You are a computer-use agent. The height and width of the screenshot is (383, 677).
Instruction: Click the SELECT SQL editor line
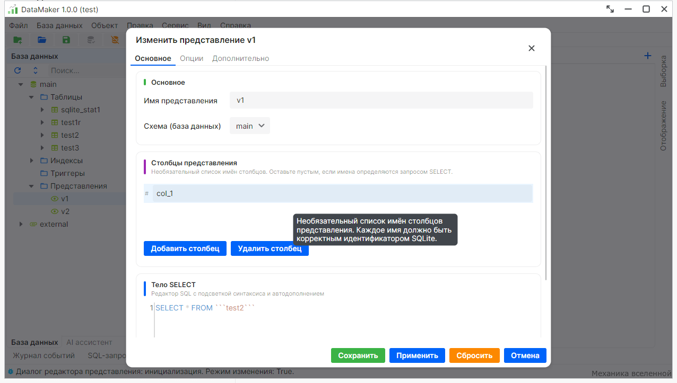(x=205, y=308)
